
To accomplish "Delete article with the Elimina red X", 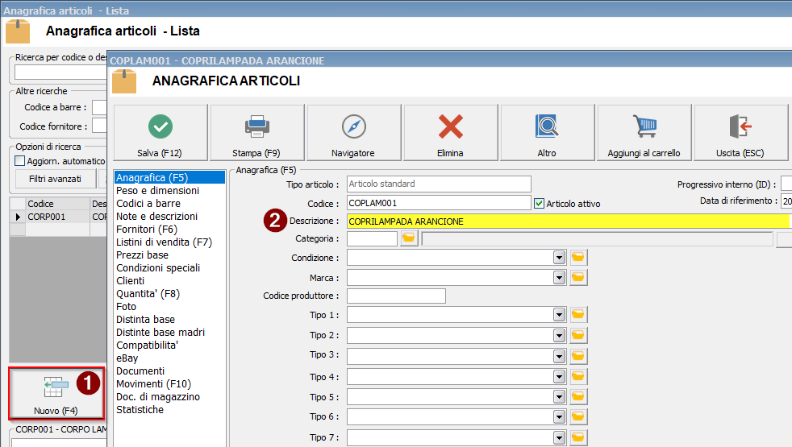I will click(x=450, y=134).
